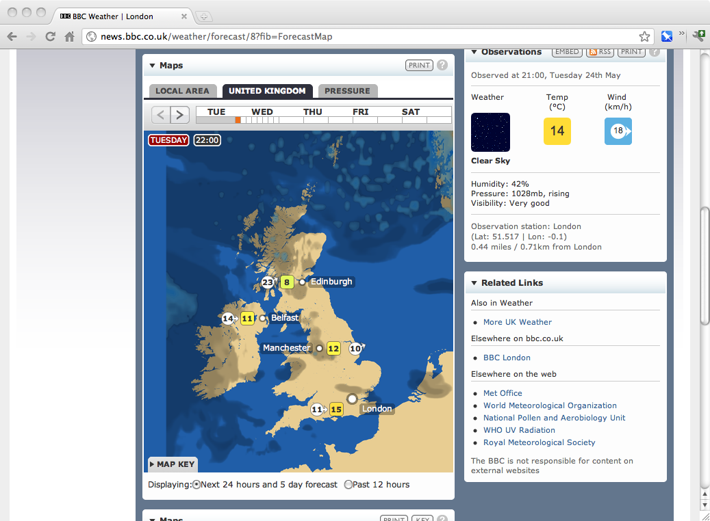Click the London wind 11 marker
710x521 pixels.
pyautogui.click(x=317, y=410)
